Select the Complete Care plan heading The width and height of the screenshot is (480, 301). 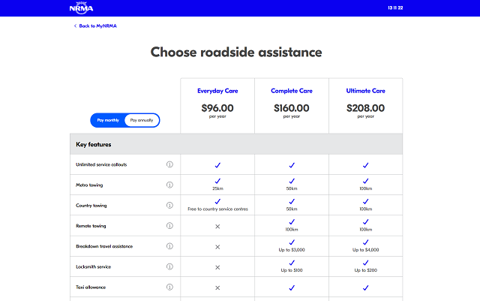click(292, 91)
